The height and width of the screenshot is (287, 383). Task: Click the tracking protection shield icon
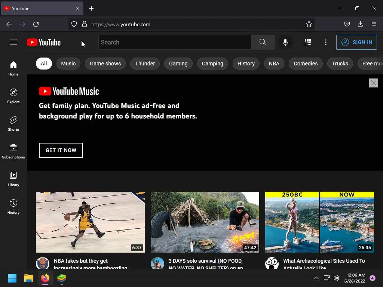[74, 24]
